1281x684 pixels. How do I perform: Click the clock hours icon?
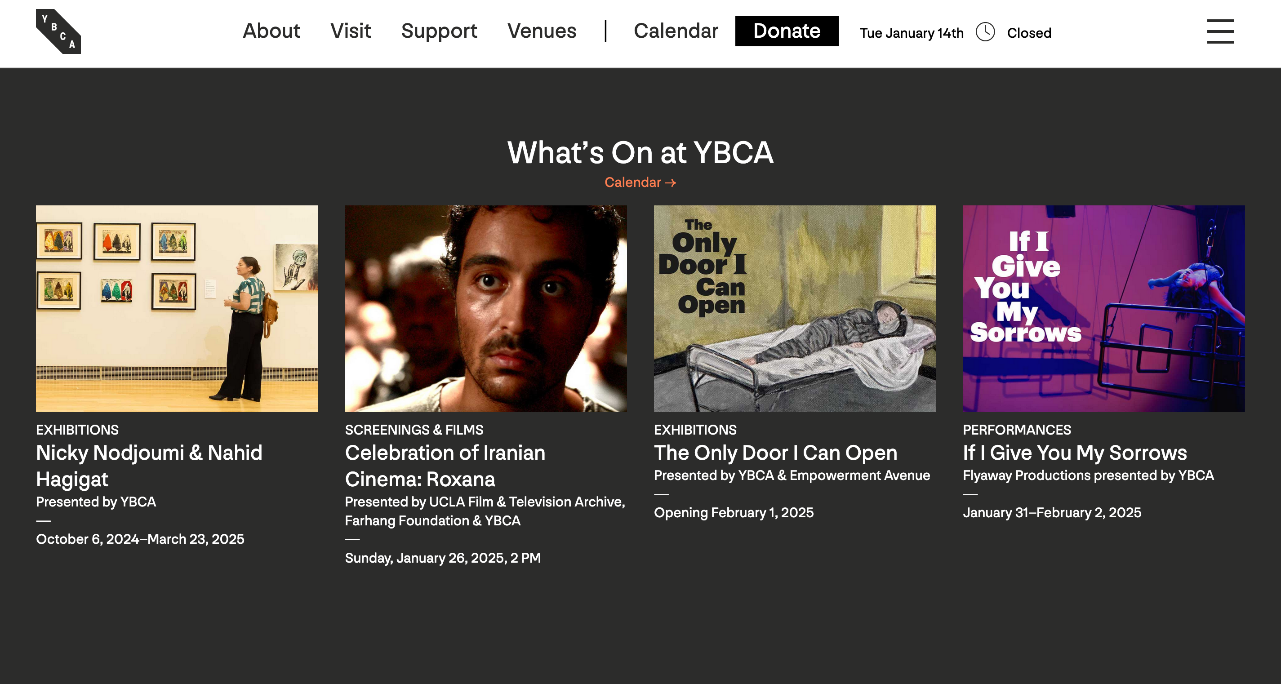click(x=985, y=32)
